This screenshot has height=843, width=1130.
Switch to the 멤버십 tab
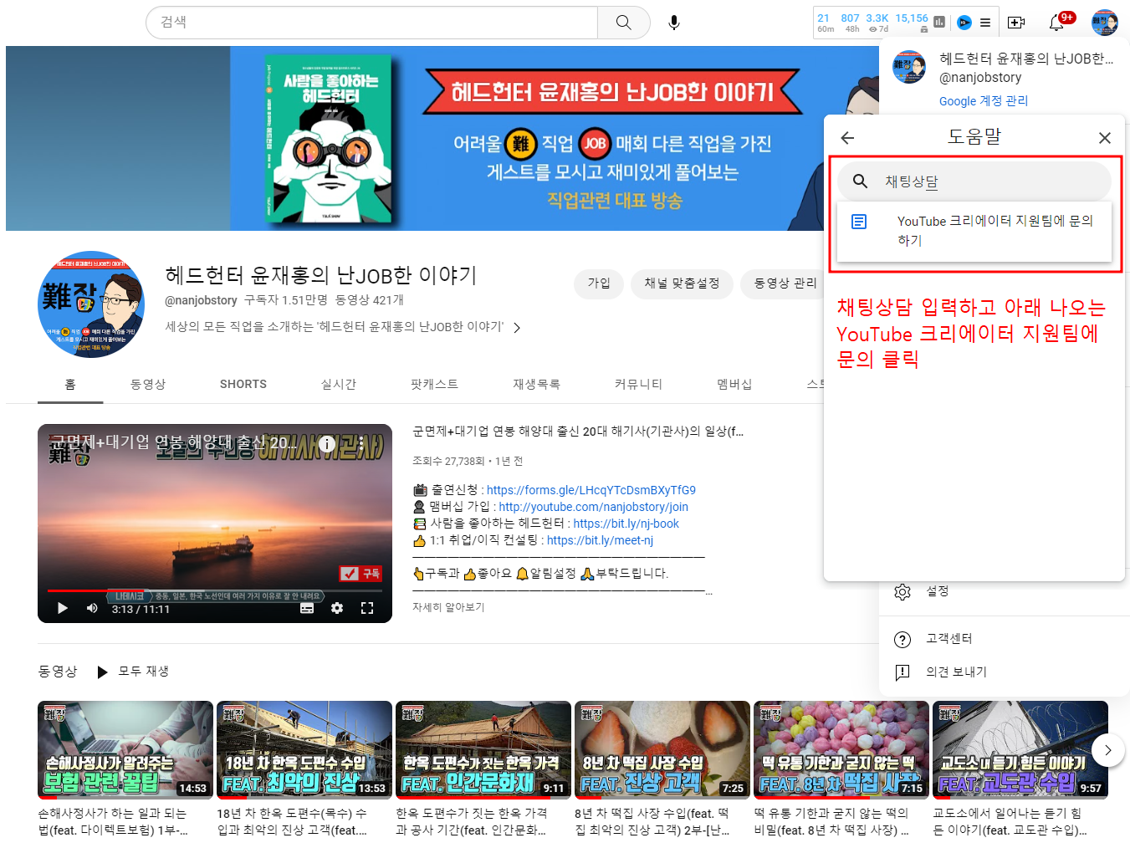734,384
